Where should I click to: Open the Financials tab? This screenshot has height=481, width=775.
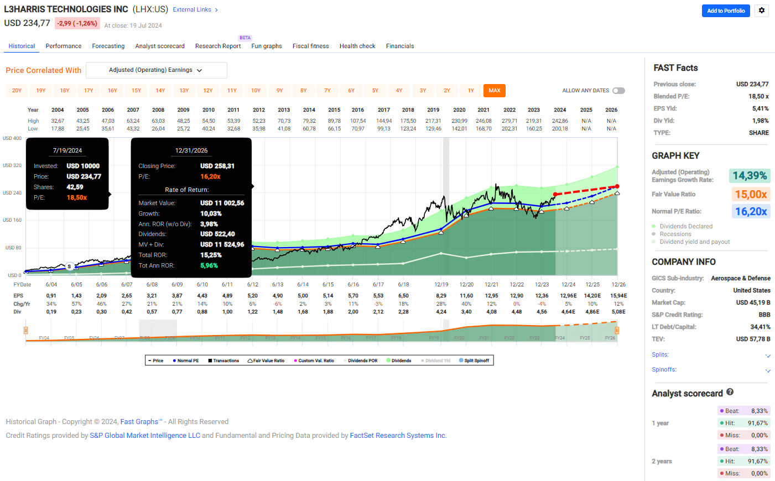click(x=400, y=46)
